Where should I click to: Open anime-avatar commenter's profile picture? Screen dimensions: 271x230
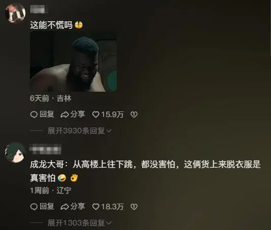(x=15, y=152)
